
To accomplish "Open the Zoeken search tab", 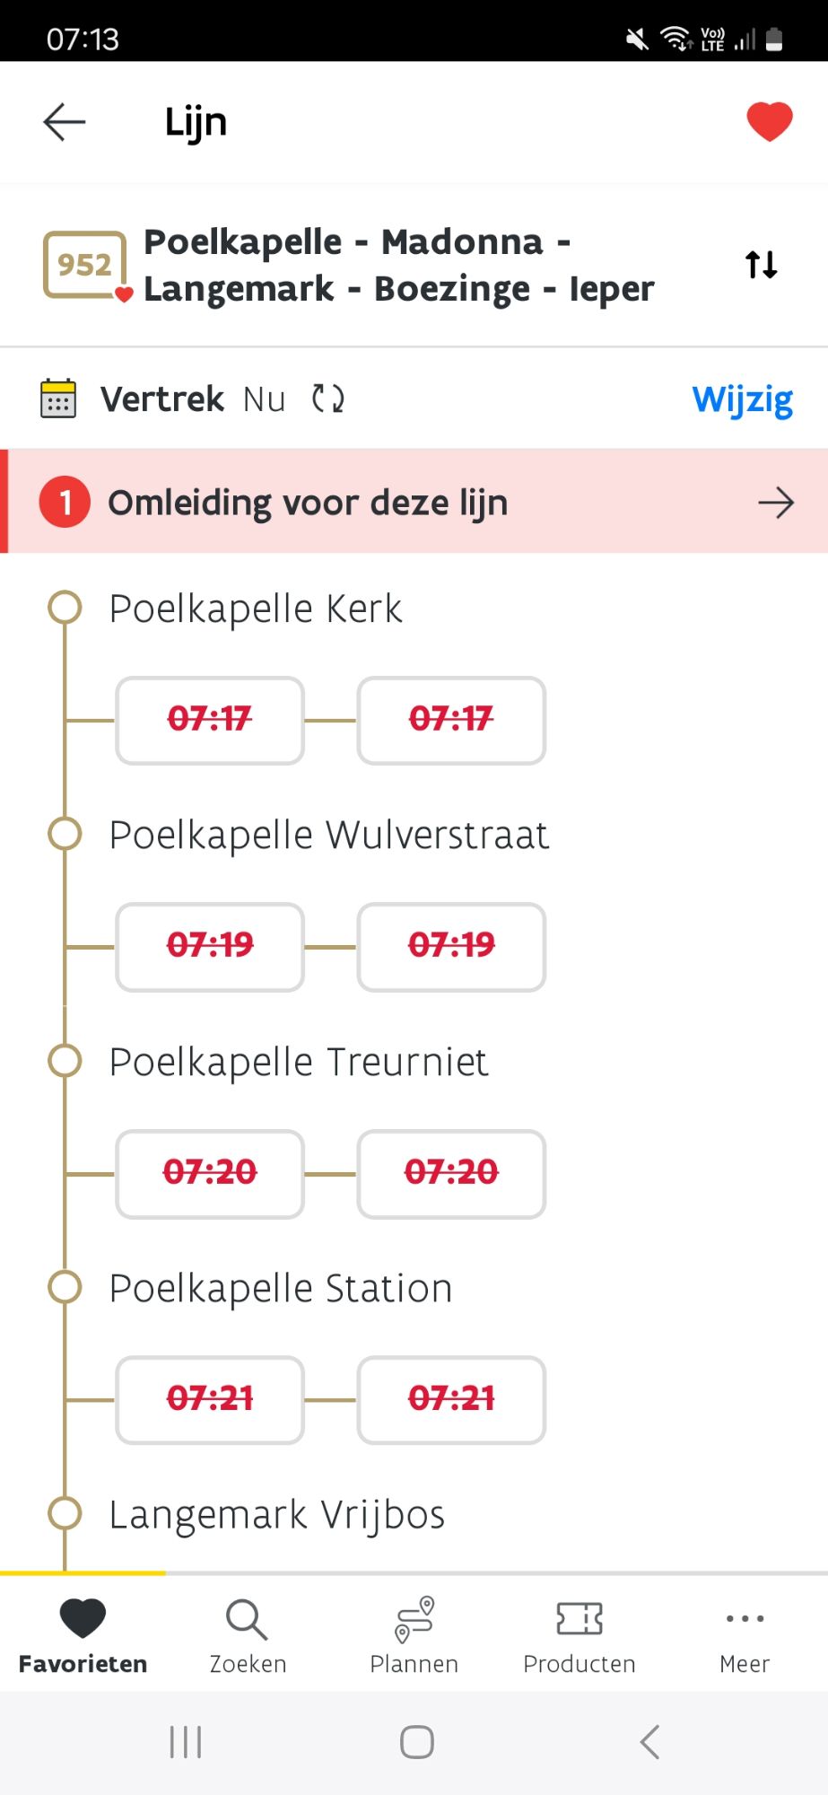I will coord(248,1636).
